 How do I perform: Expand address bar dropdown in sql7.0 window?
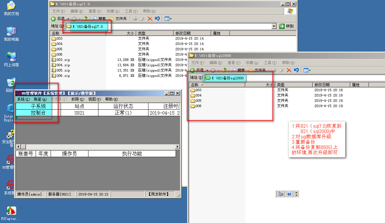tap(274, 26)
